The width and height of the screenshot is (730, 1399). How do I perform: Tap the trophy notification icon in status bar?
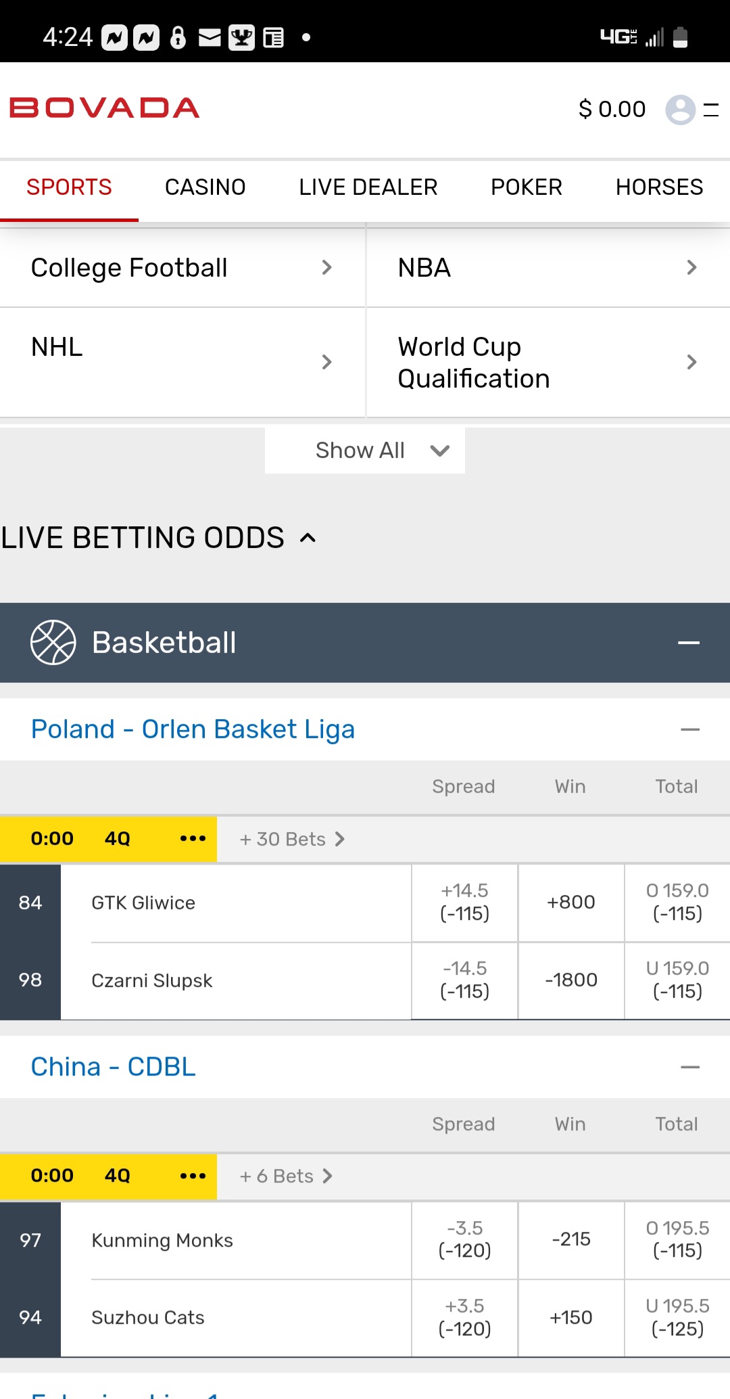pyautogui.click(x=241, y=37)
